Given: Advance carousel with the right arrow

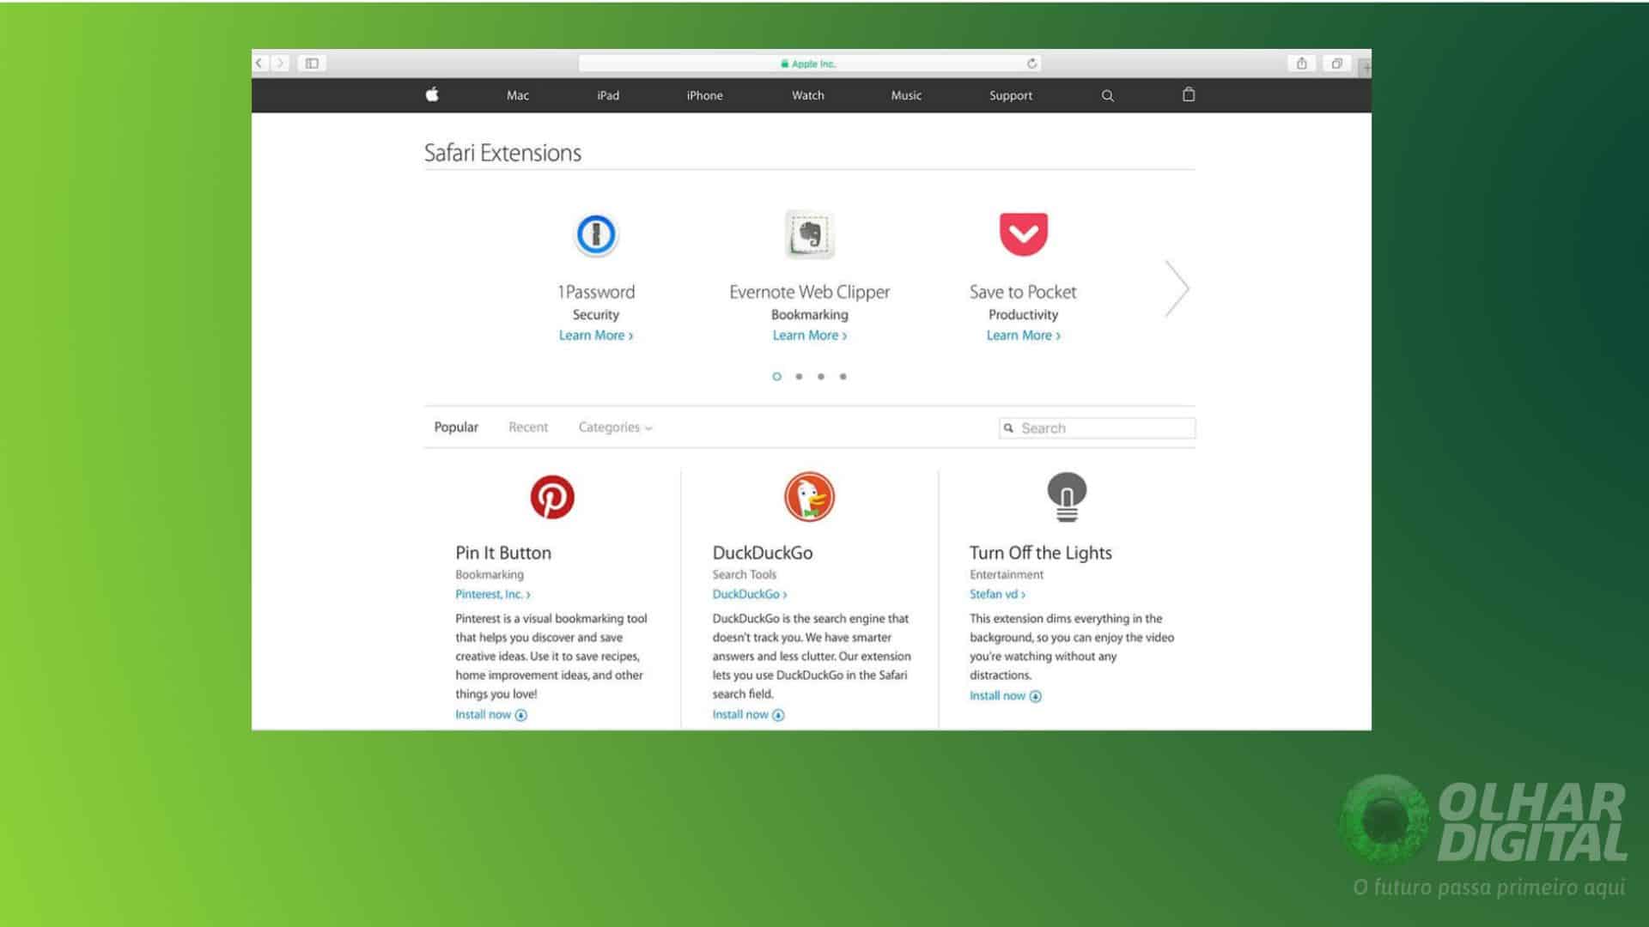Looking at the screenshot, I should click(x=1177, y=288).
